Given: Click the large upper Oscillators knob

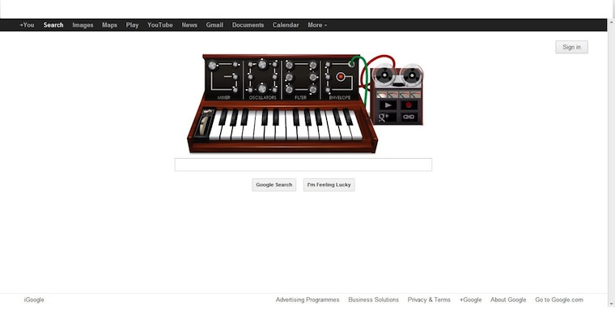Looking at the screenshot, I should 262,64.
